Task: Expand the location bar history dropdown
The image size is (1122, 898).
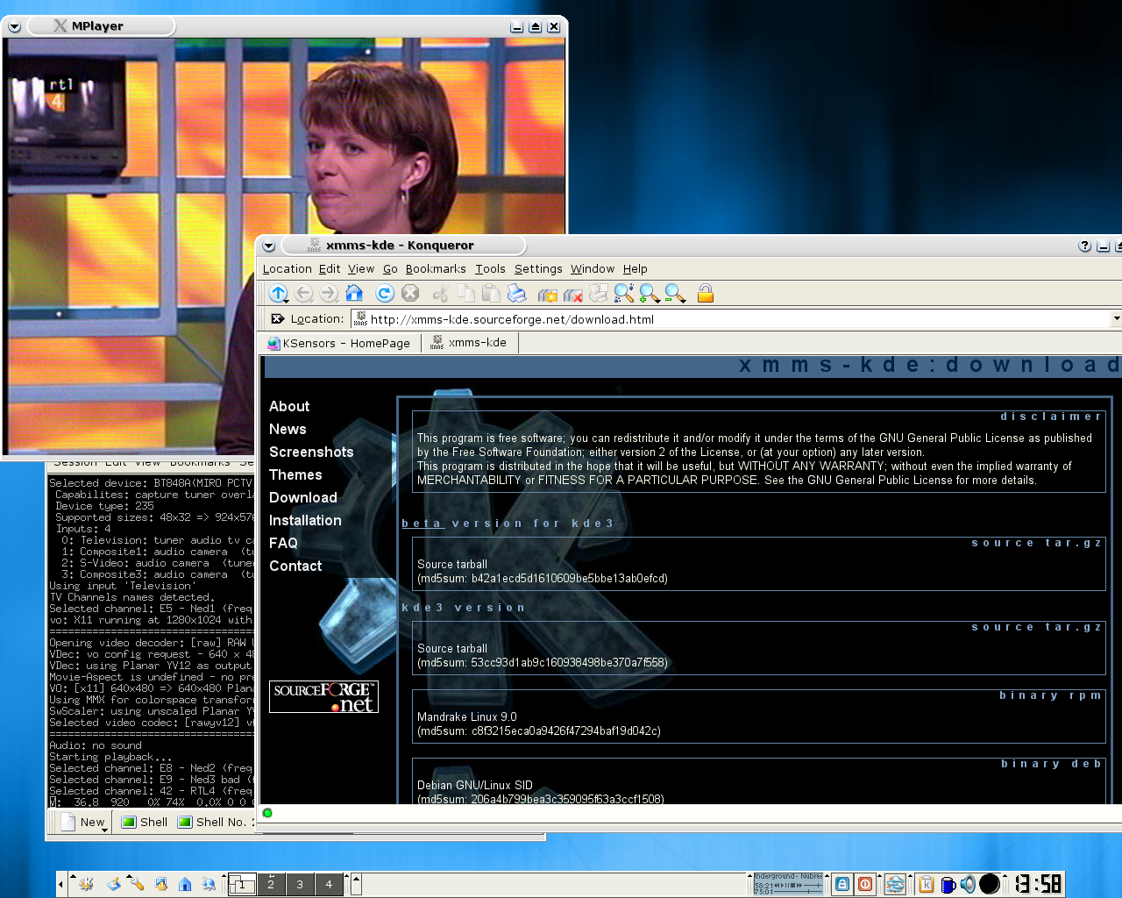Action: pos(1116,318)
